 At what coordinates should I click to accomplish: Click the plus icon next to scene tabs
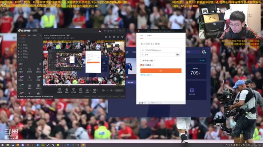click(41, 35)
